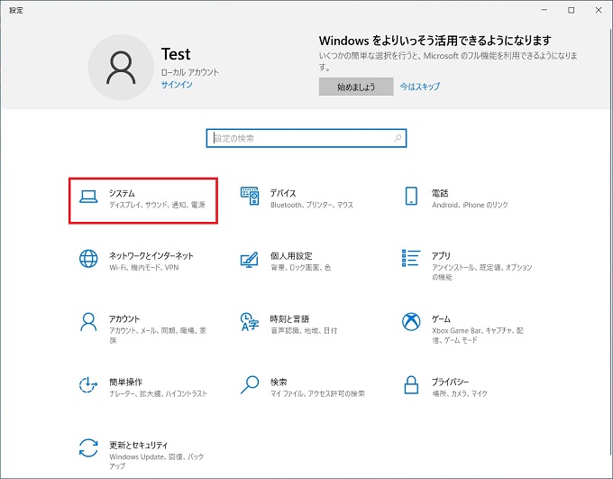Click the プライバシー title text
This screenshot has width=613, height=479.
click(450, 382)
